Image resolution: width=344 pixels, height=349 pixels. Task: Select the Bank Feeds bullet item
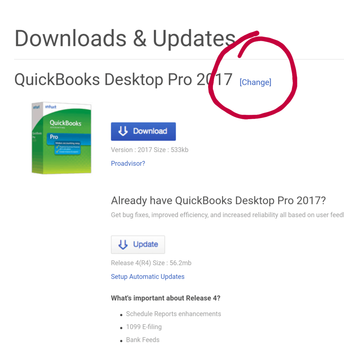click(x=143, y=340)
